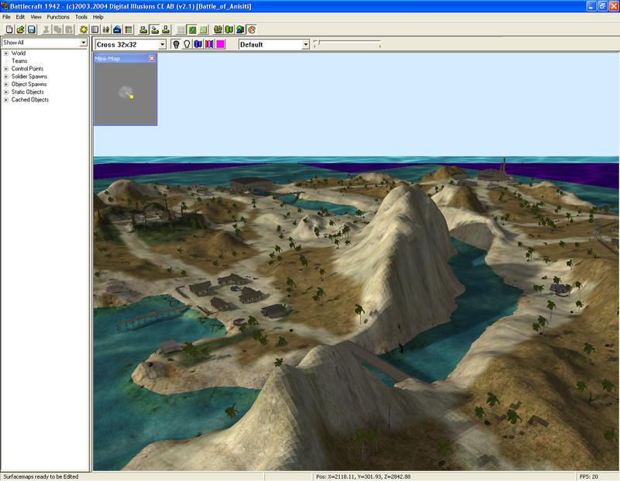Click the brush strength slider handle

point(316,42)
